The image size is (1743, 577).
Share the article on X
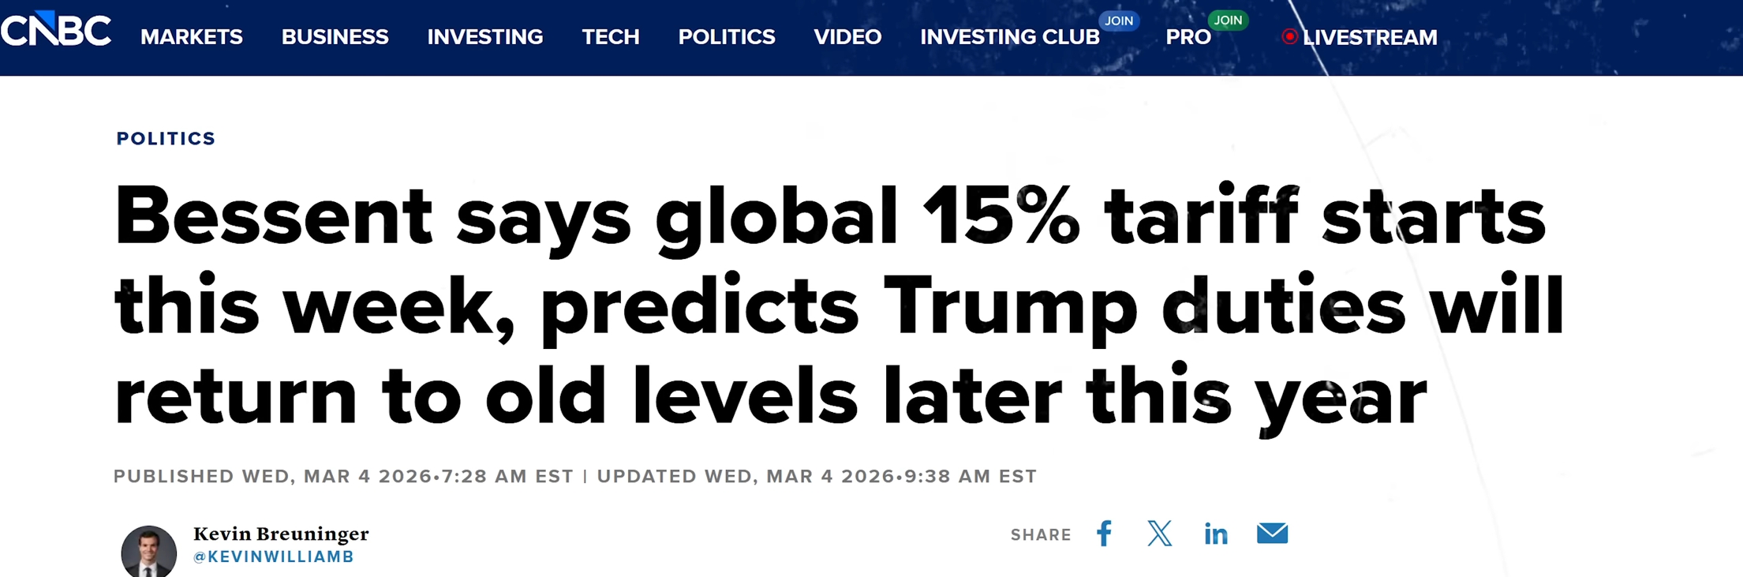(x=1159, y=534)
